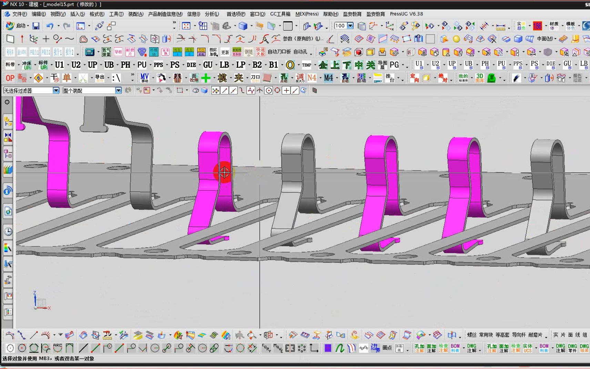Click the 氮气弹簧 gas spring icon
Viewport: 590px width, 369px height.
point(106,52)
